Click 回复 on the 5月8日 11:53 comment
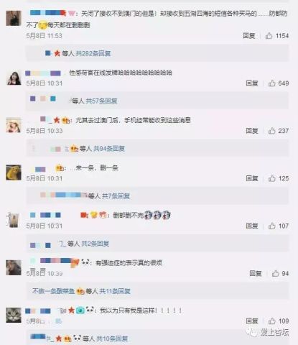The image size is (298, 345). pyautogui.click(x=249, y=36)
